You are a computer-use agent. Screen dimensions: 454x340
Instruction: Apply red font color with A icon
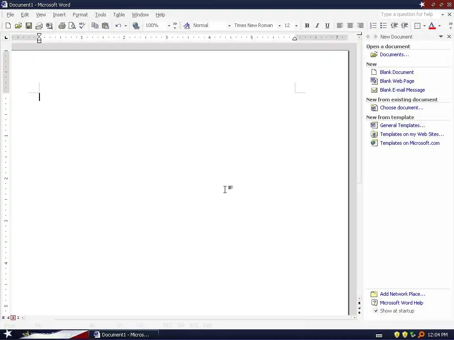click(x=432, y=25)
